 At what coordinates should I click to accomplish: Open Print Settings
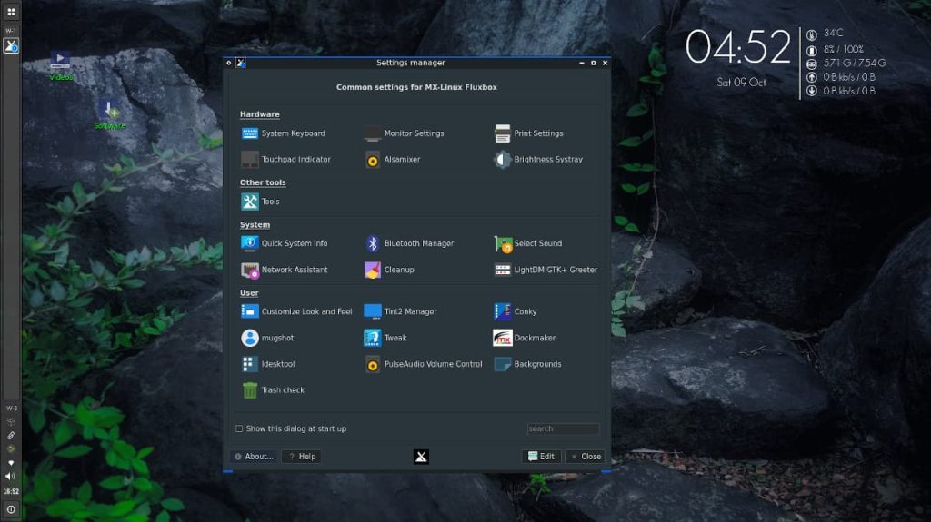(x=528, y=133)
